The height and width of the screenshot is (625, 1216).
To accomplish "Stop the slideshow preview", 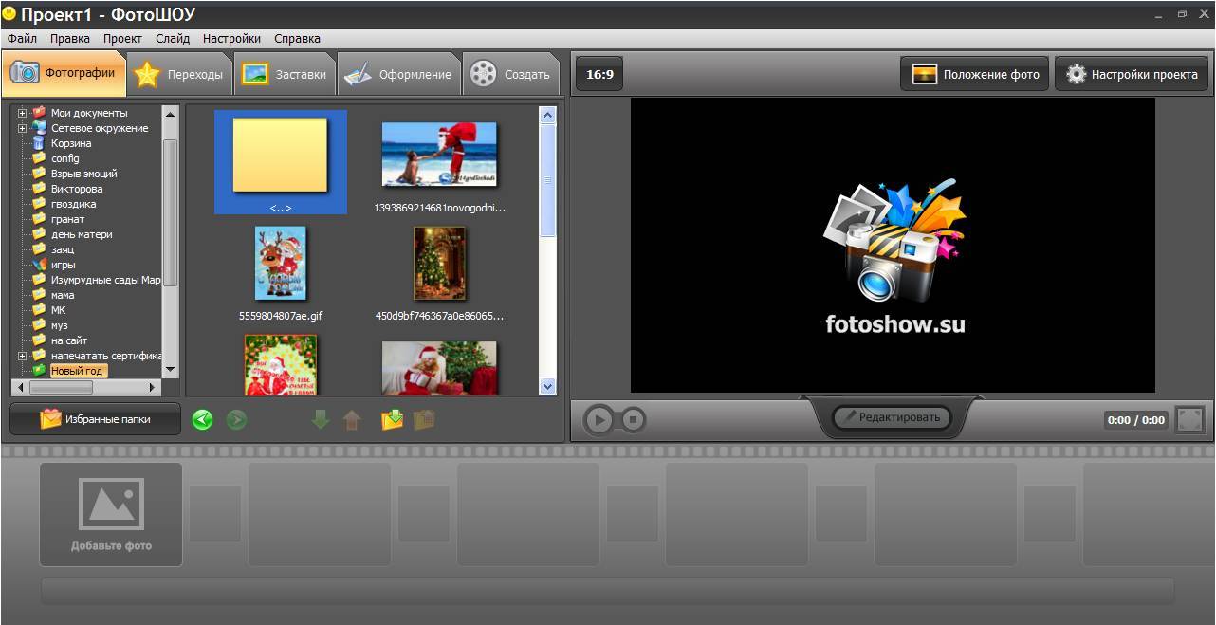I will (633, 419).
